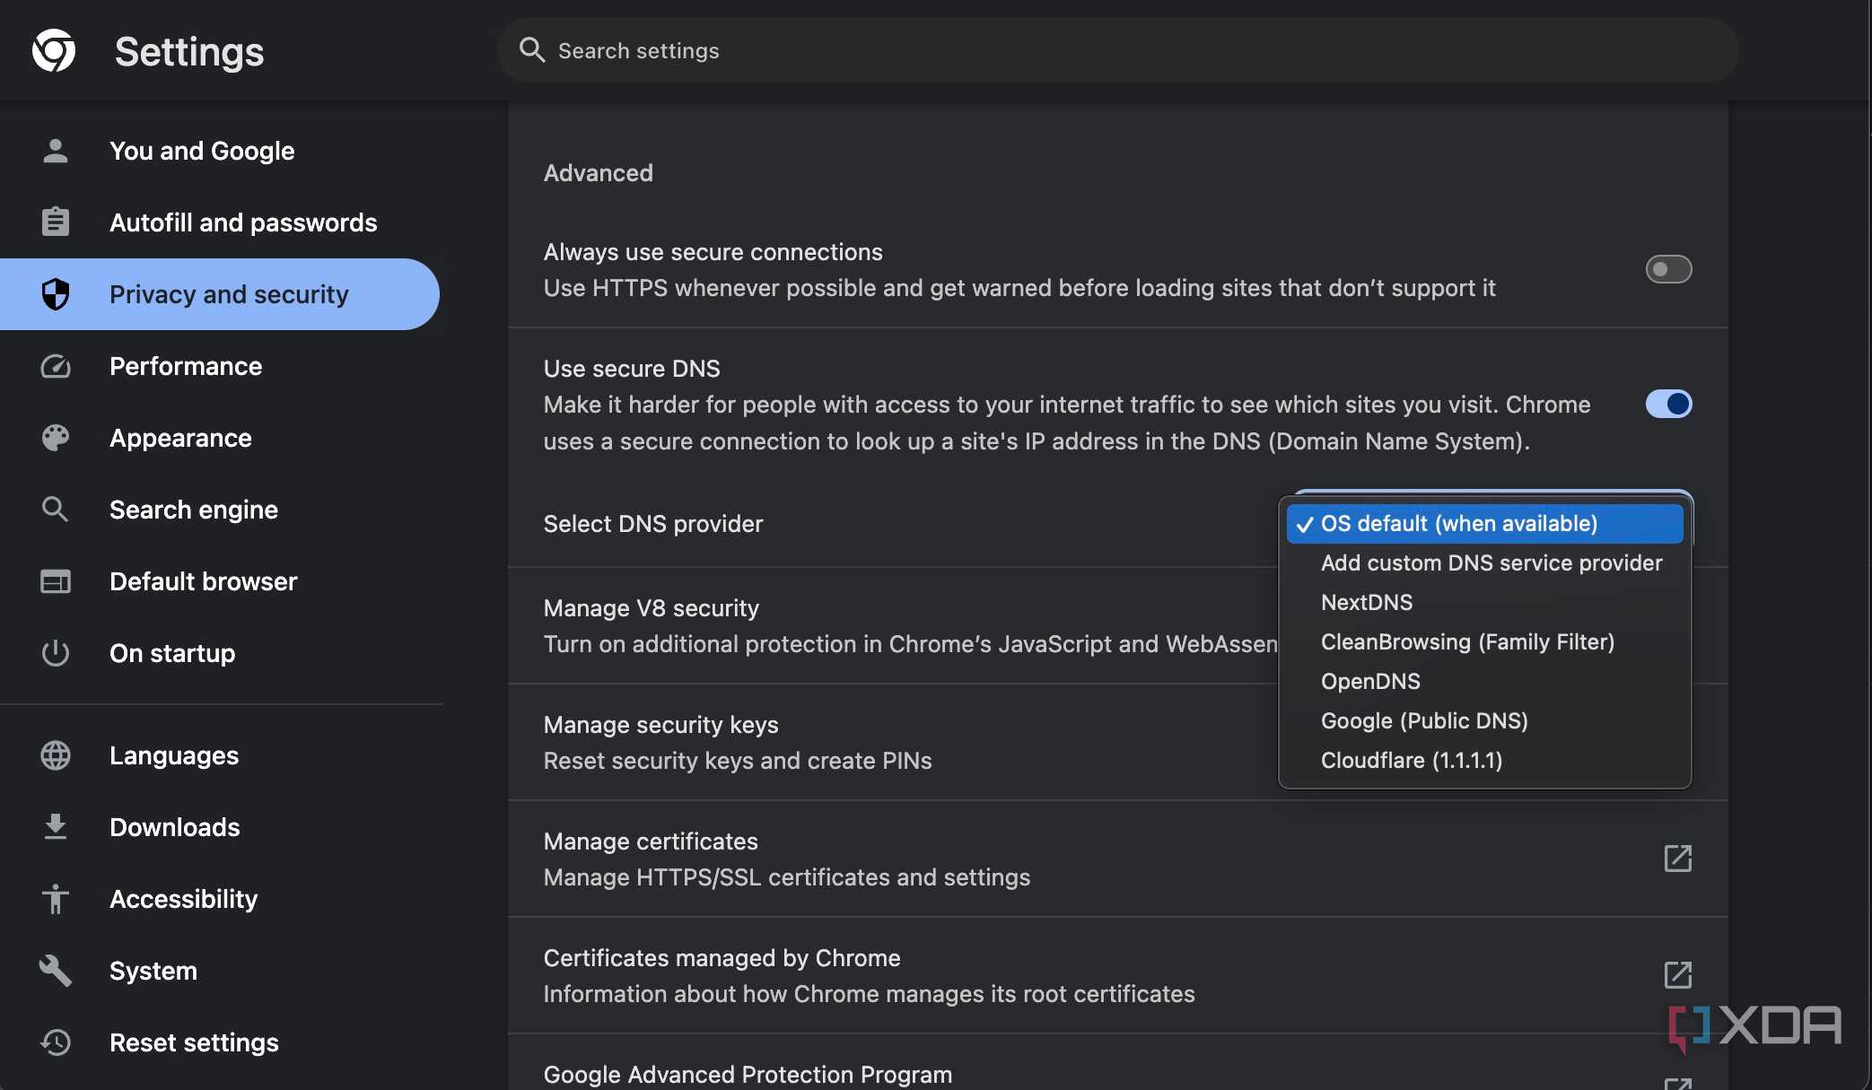Click the history icon for Reset settings

pos(56,1042)
